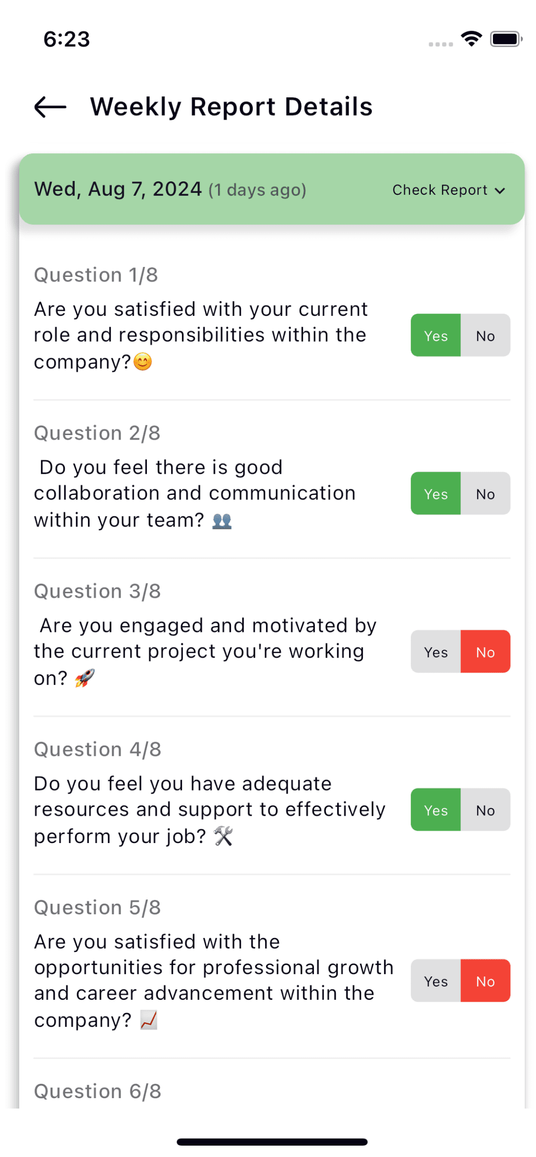Choose No for Question 2/8
This screenshot has width=536, height=1157.
[485, 494]
